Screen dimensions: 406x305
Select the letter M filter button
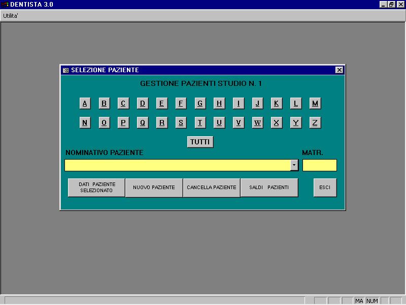315,103
